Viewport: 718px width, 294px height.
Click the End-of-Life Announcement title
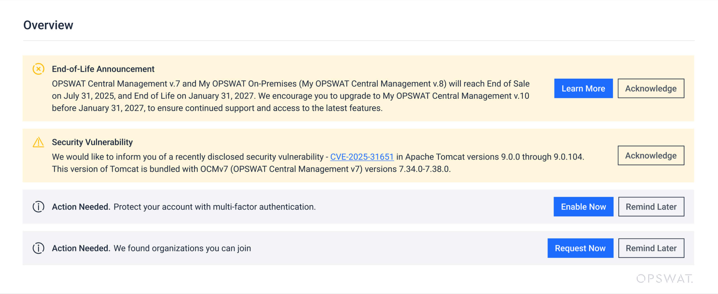click(103, 69)
